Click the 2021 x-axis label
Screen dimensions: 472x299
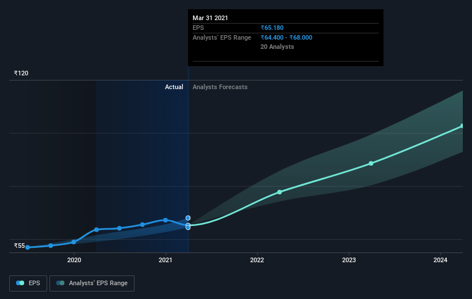(x=165, y=260)
